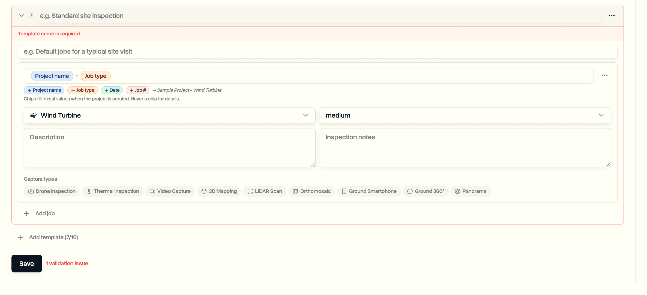The height and width of the screenshot is (295, 647).
Task: Add the Project name chip
Action: 44,90
